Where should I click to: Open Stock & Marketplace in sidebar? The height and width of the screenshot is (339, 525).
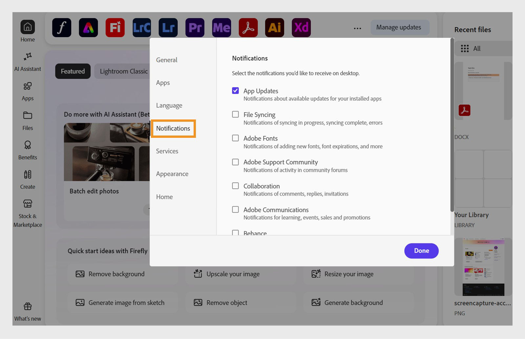(x=28, y=213)
